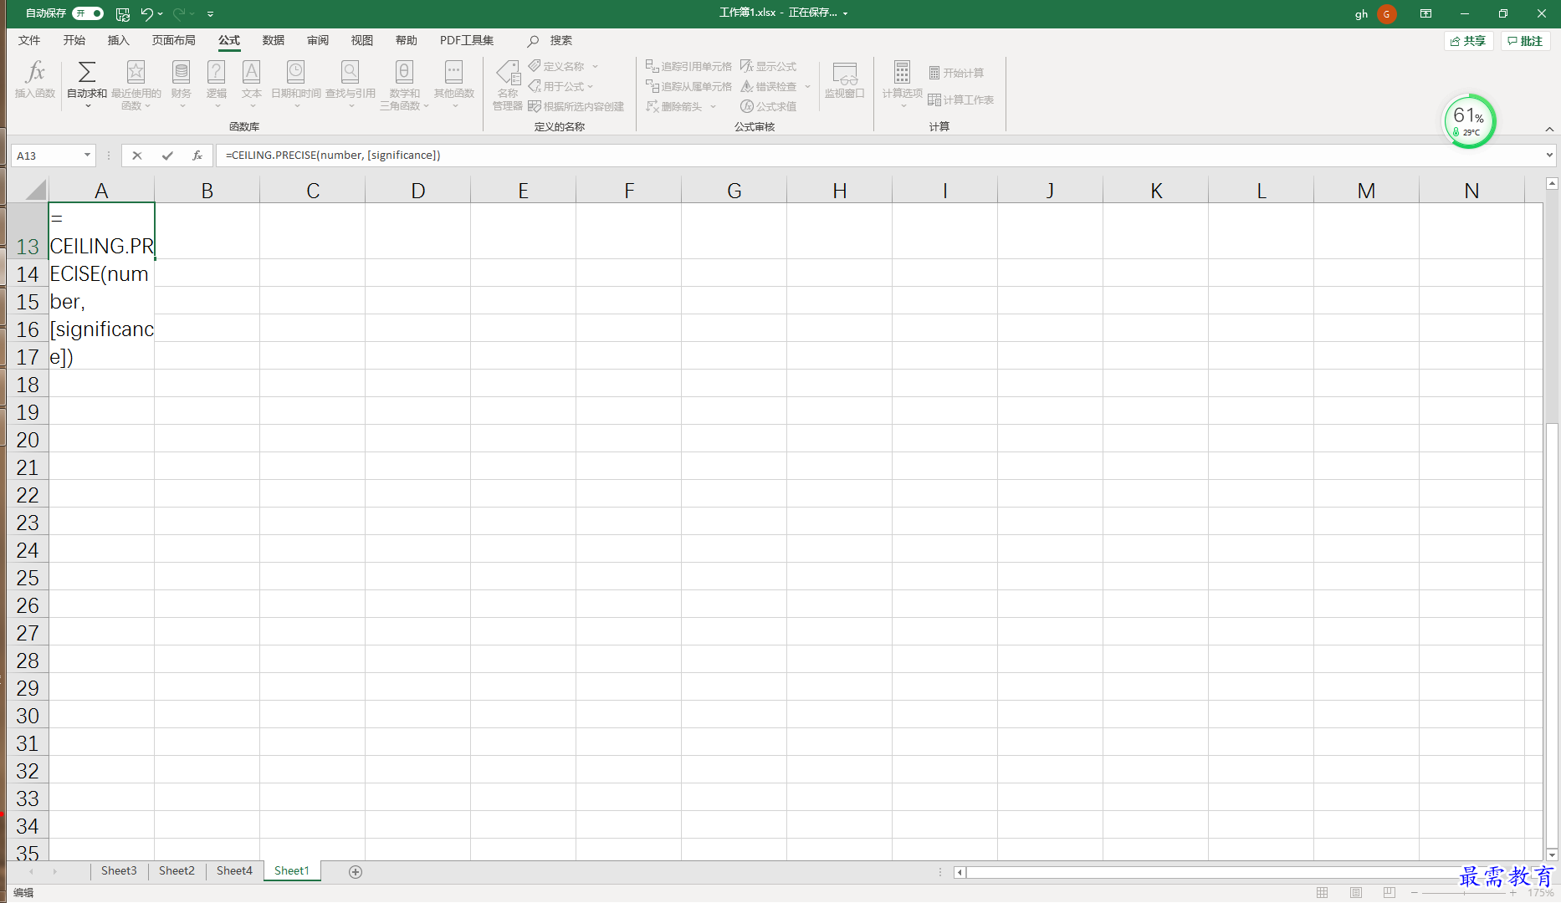Switch to Page Break Preview in status bar
The width and height of the screenshot is (1561, 903).
click(1390, 893)
